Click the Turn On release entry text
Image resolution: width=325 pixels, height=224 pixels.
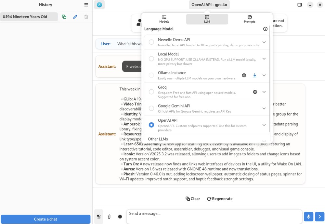click(212, 164)
